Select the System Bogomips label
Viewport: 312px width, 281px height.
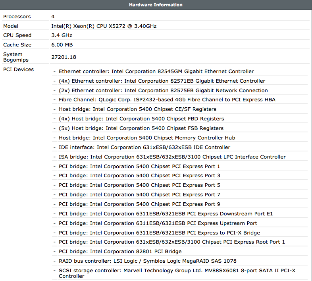click(16, 57)
